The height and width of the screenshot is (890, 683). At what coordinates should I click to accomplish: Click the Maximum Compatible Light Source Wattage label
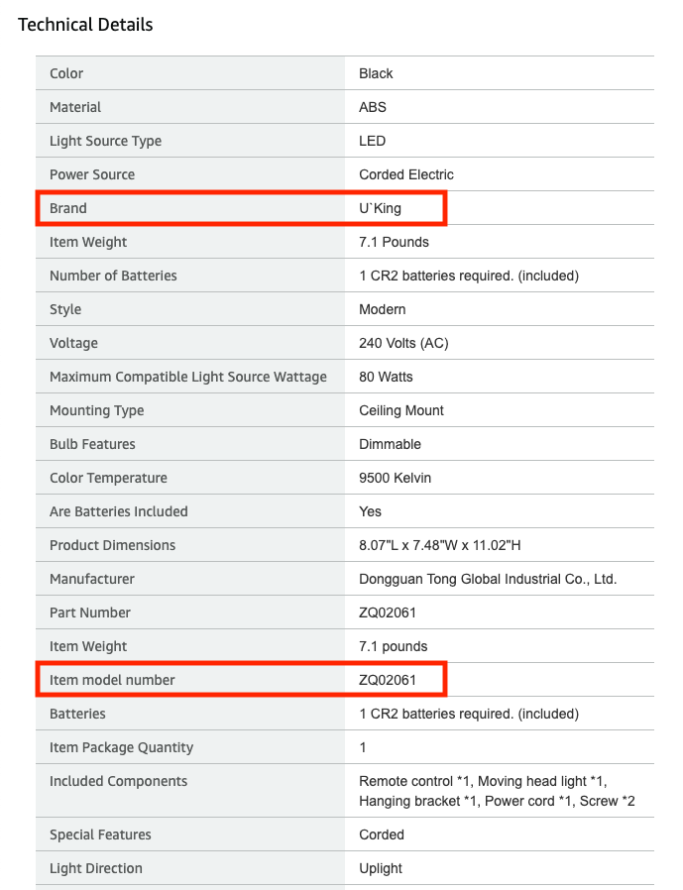click(188, 377)
